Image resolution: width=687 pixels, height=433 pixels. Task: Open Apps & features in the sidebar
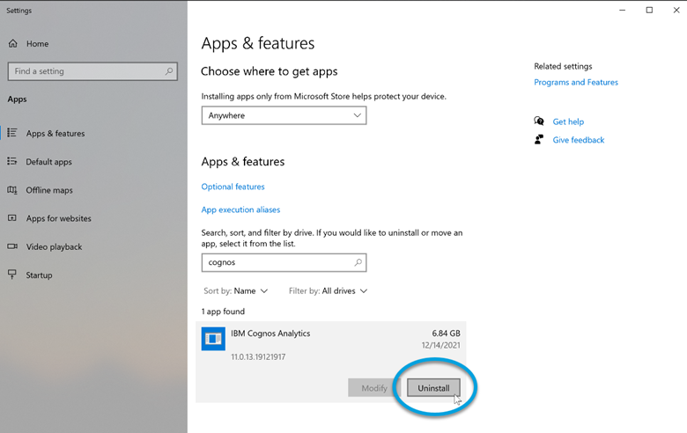coord(55,133)
